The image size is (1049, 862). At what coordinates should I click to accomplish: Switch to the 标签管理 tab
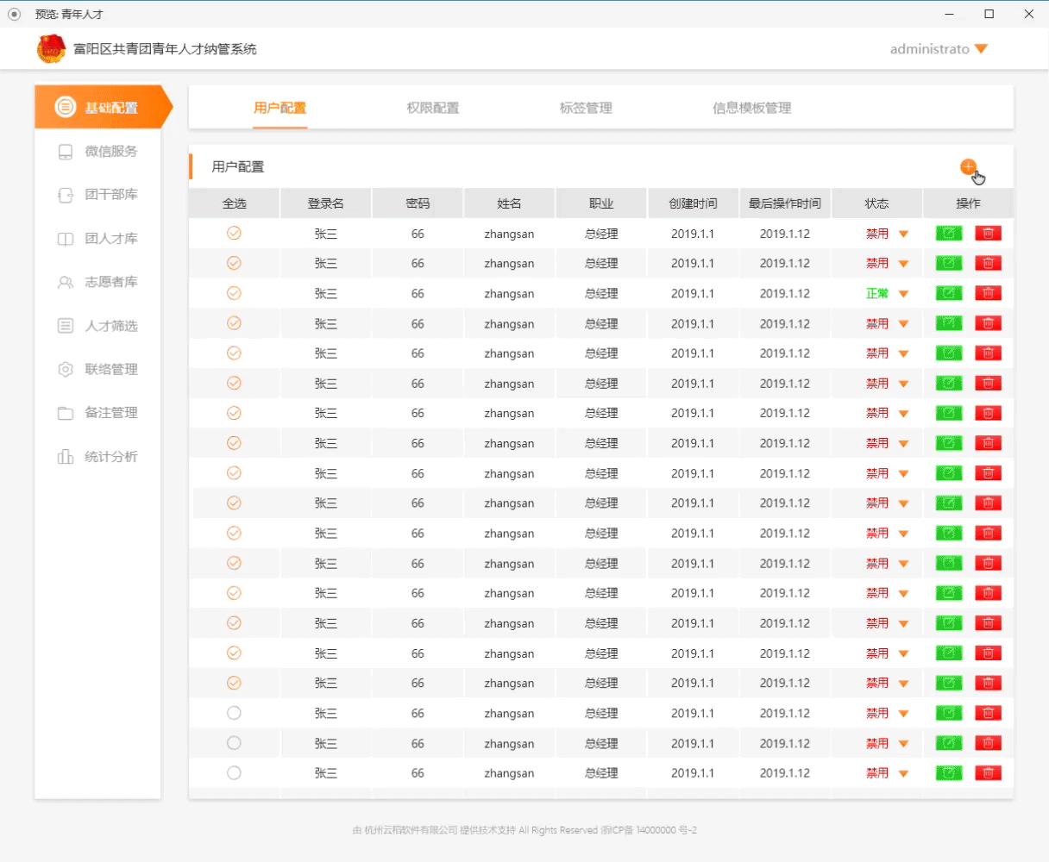pos(586,108)
